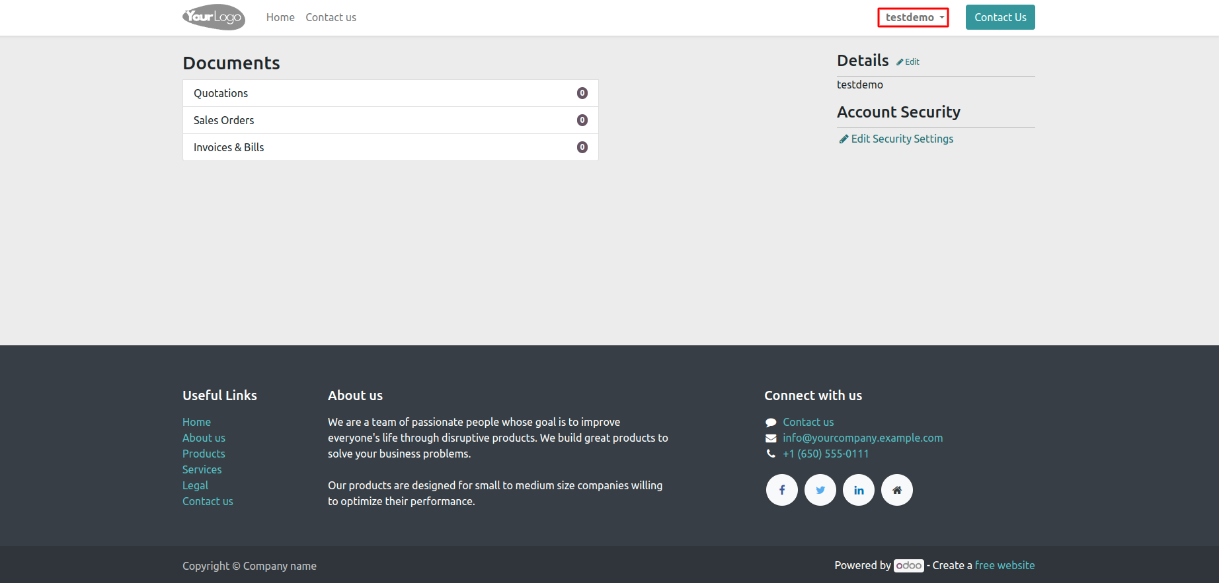Click the Facebook social icon
Viewport: 1219px width, 583px height.
(x=781, y=490)
